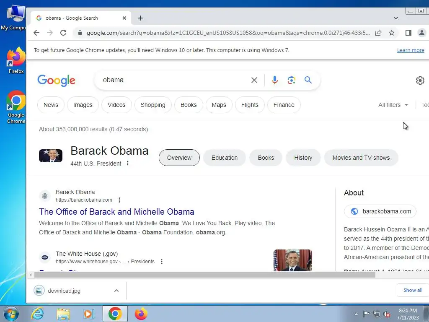Click the Firefox desktop shortcut
Image resolution: width=429 pixels, height=322 pixels.
(16, 60)
